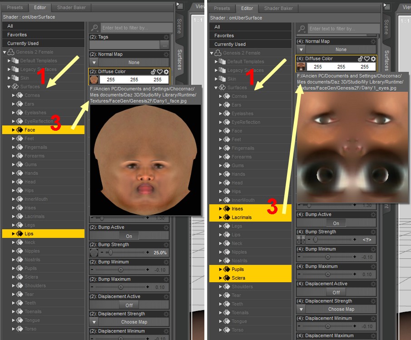Open the (4): Displacement Active gear menu
The width and height of the screenshot is (411, 340).
(373, 284)
